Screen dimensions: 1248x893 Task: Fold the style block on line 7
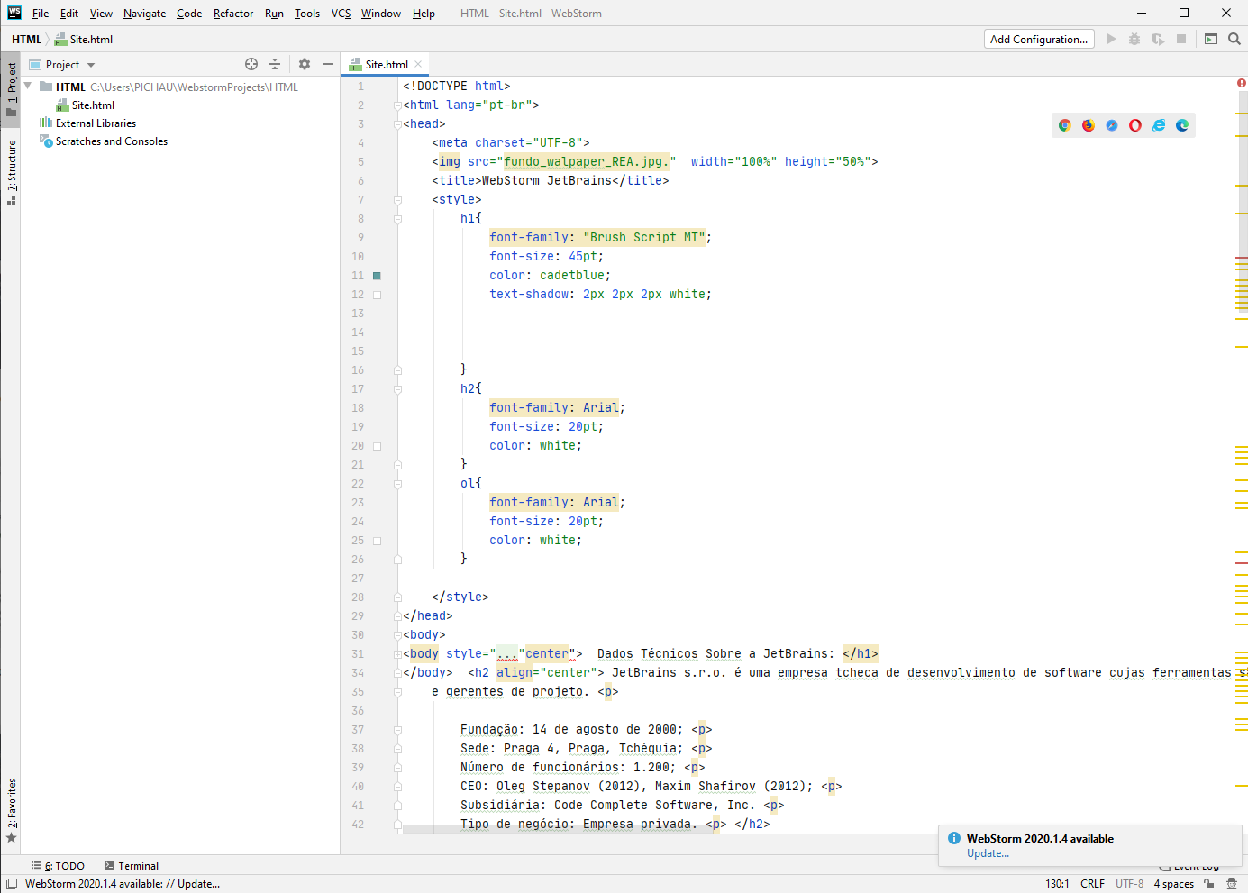[x=397, y=200]
